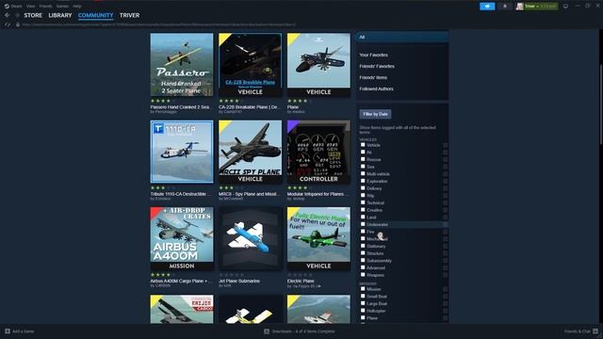Switch to the COMMUNITY tab
The width and height of the screenshot is (603, 339).
pos(96,15)
